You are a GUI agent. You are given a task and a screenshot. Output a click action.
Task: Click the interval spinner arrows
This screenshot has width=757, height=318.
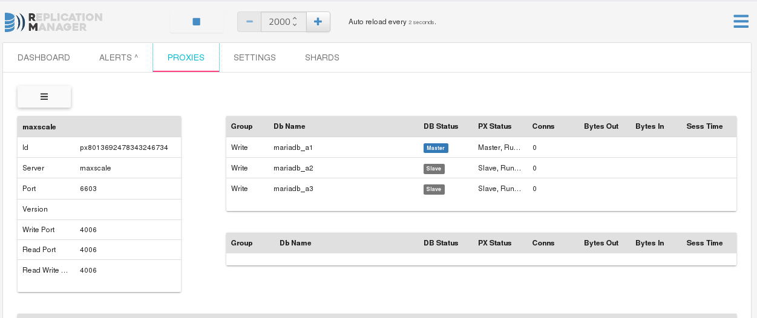pos(295,22)
